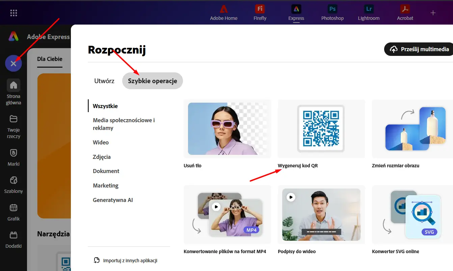Open Twoje rzeczy folder in sidebar
Screen dimensions: 453x271
click(x=14, y=126)
